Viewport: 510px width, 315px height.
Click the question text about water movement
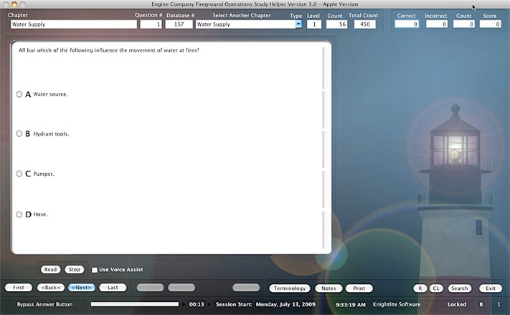click(108, 50)
